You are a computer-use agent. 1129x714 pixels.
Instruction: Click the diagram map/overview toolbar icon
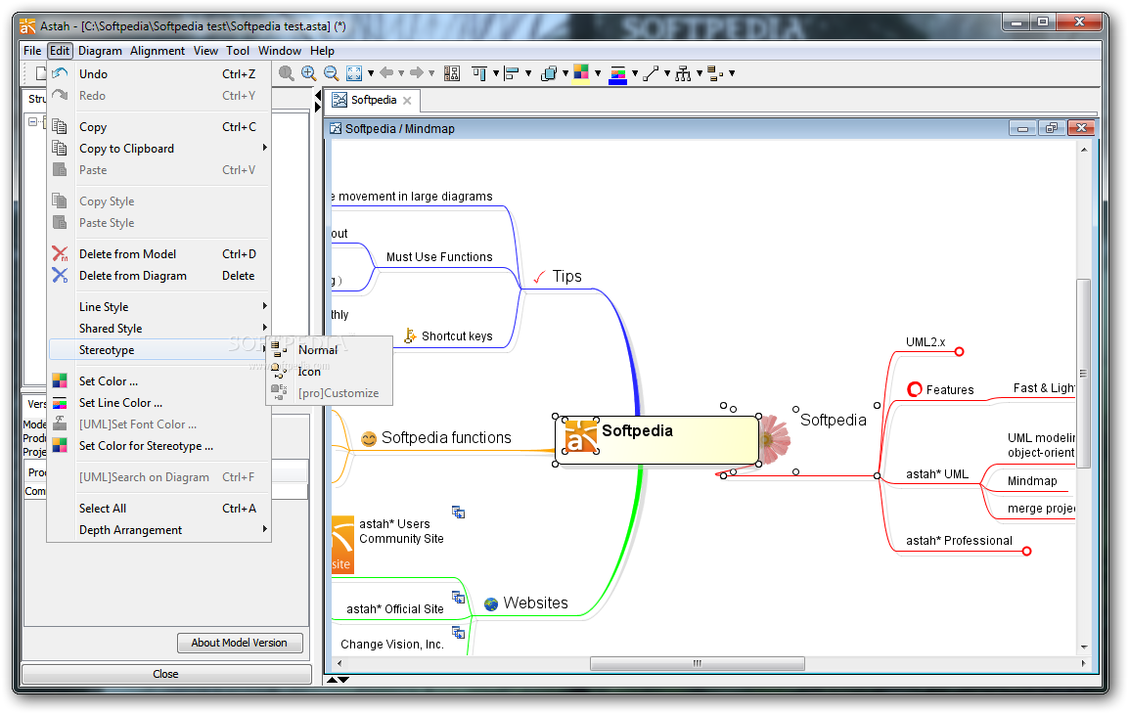coord(452,73)
